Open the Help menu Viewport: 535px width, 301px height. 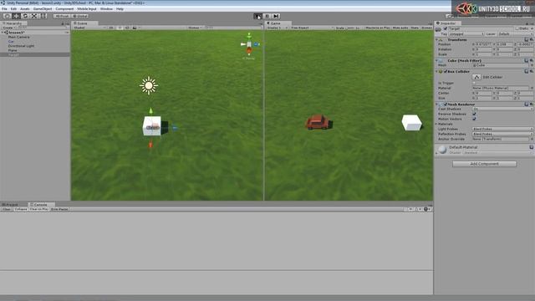click(120, 9)
